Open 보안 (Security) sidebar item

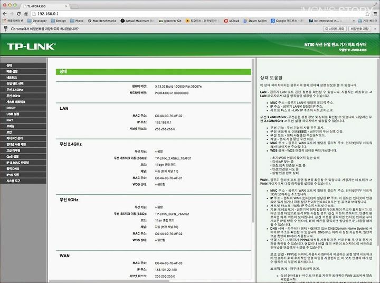pyautogui.click(x=23, y=132)
